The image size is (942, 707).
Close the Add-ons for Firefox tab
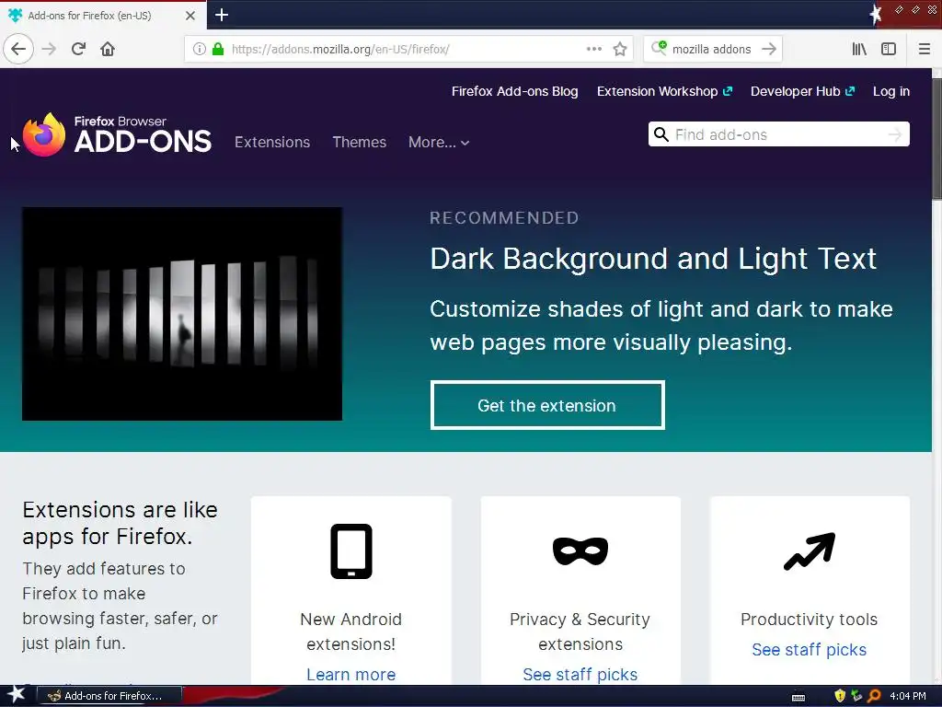click(190, 16)
